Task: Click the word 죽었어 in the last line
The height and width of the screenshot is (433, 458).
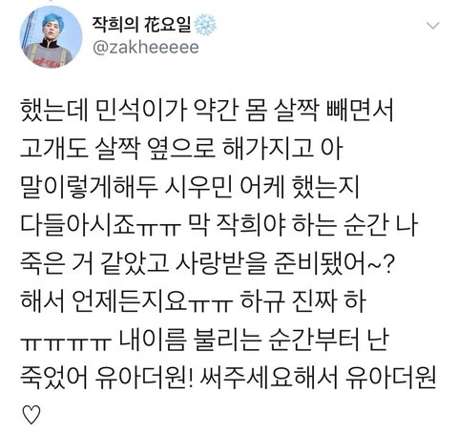Action: [53, 378]
